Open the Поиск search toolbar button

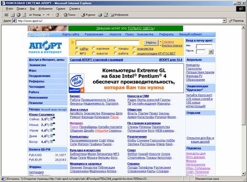pos(70,15)
